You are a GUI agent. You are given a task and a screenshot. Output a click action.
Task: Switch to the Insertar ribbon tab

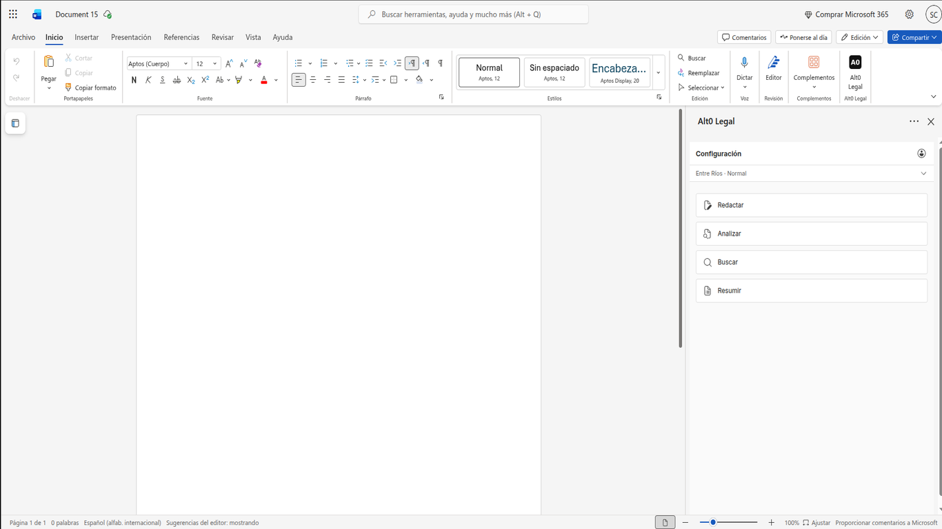tap(86, 37)
